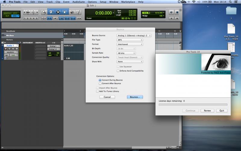
Task: Click the Rewind transport button
Action: coord(177,18)
